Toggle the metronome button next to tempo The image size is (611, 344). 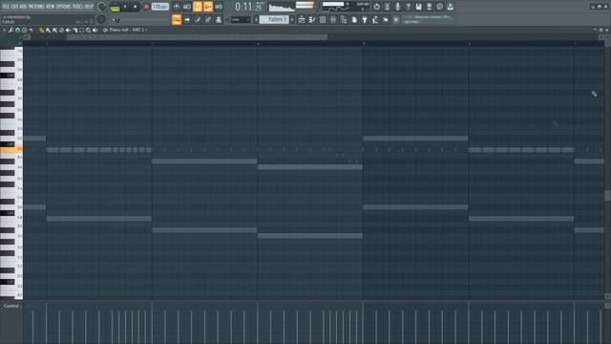click(x=176, y=7)
